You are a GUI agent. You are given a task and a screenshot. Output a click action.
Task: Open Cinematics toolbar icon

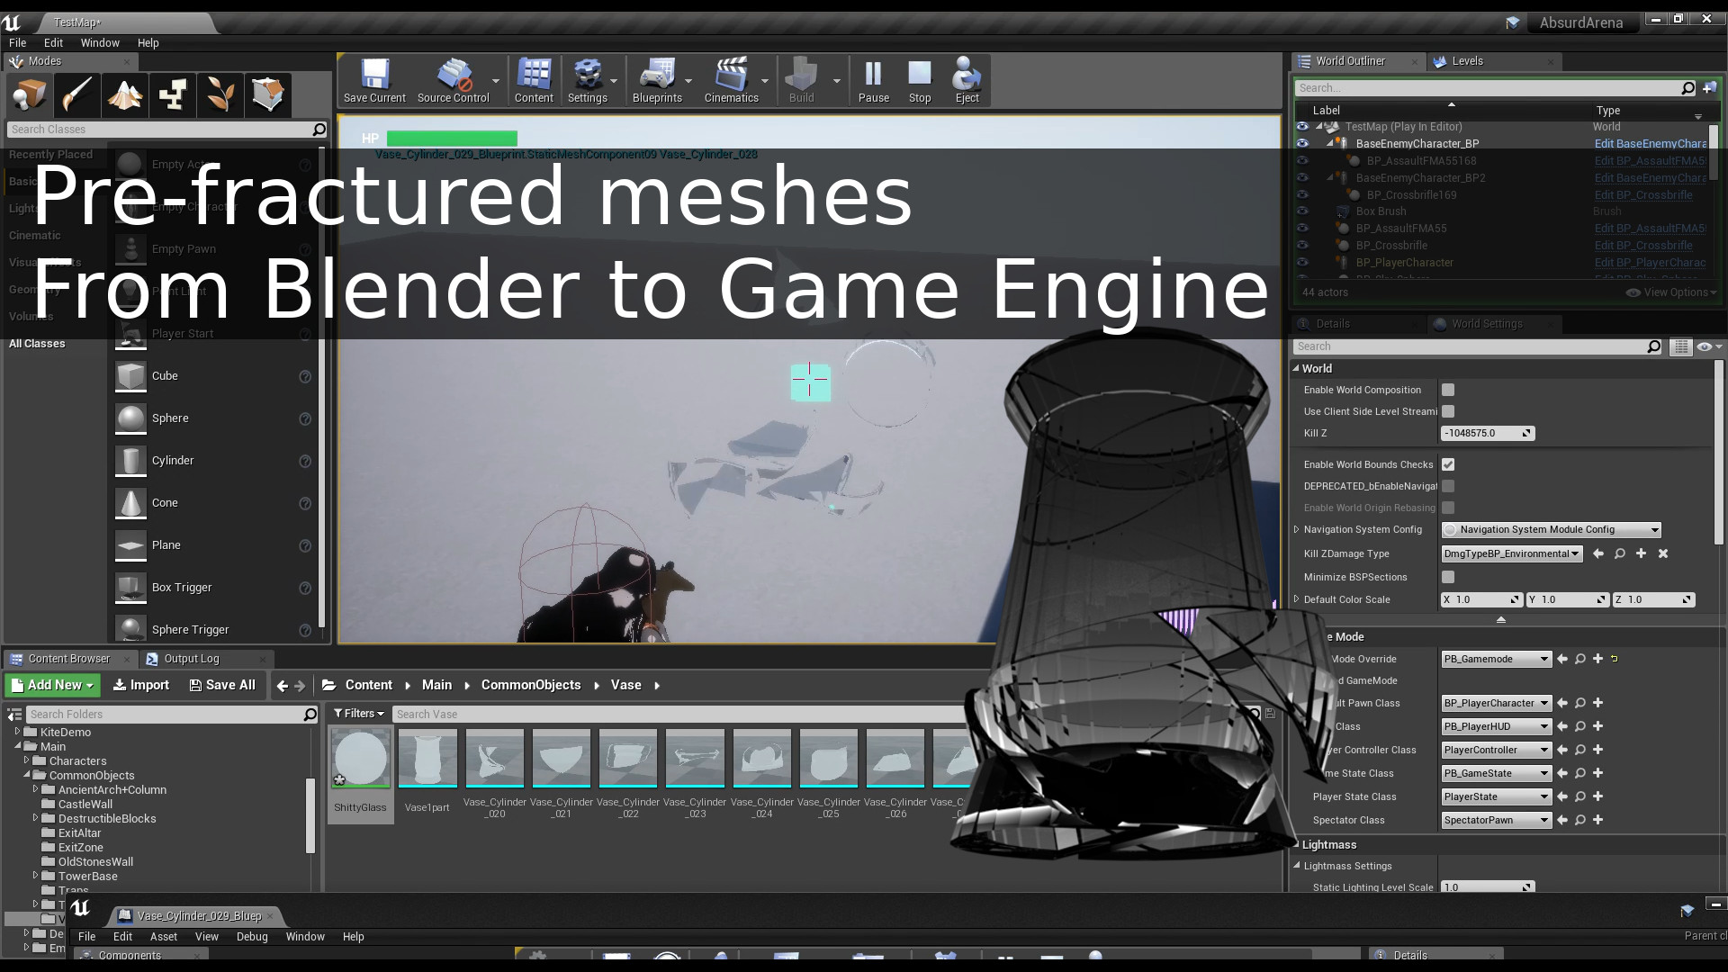[731, 80]
